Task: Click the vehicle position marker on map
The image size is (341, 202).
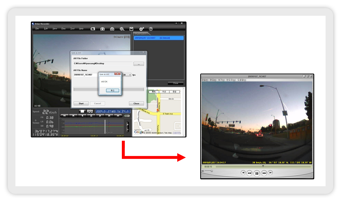Action: click(158, 110)
